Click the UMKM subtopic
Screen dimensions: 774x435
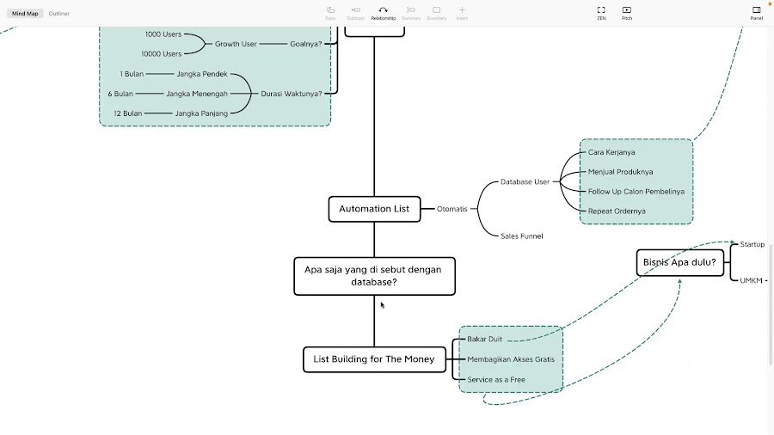tap(751, 280)
